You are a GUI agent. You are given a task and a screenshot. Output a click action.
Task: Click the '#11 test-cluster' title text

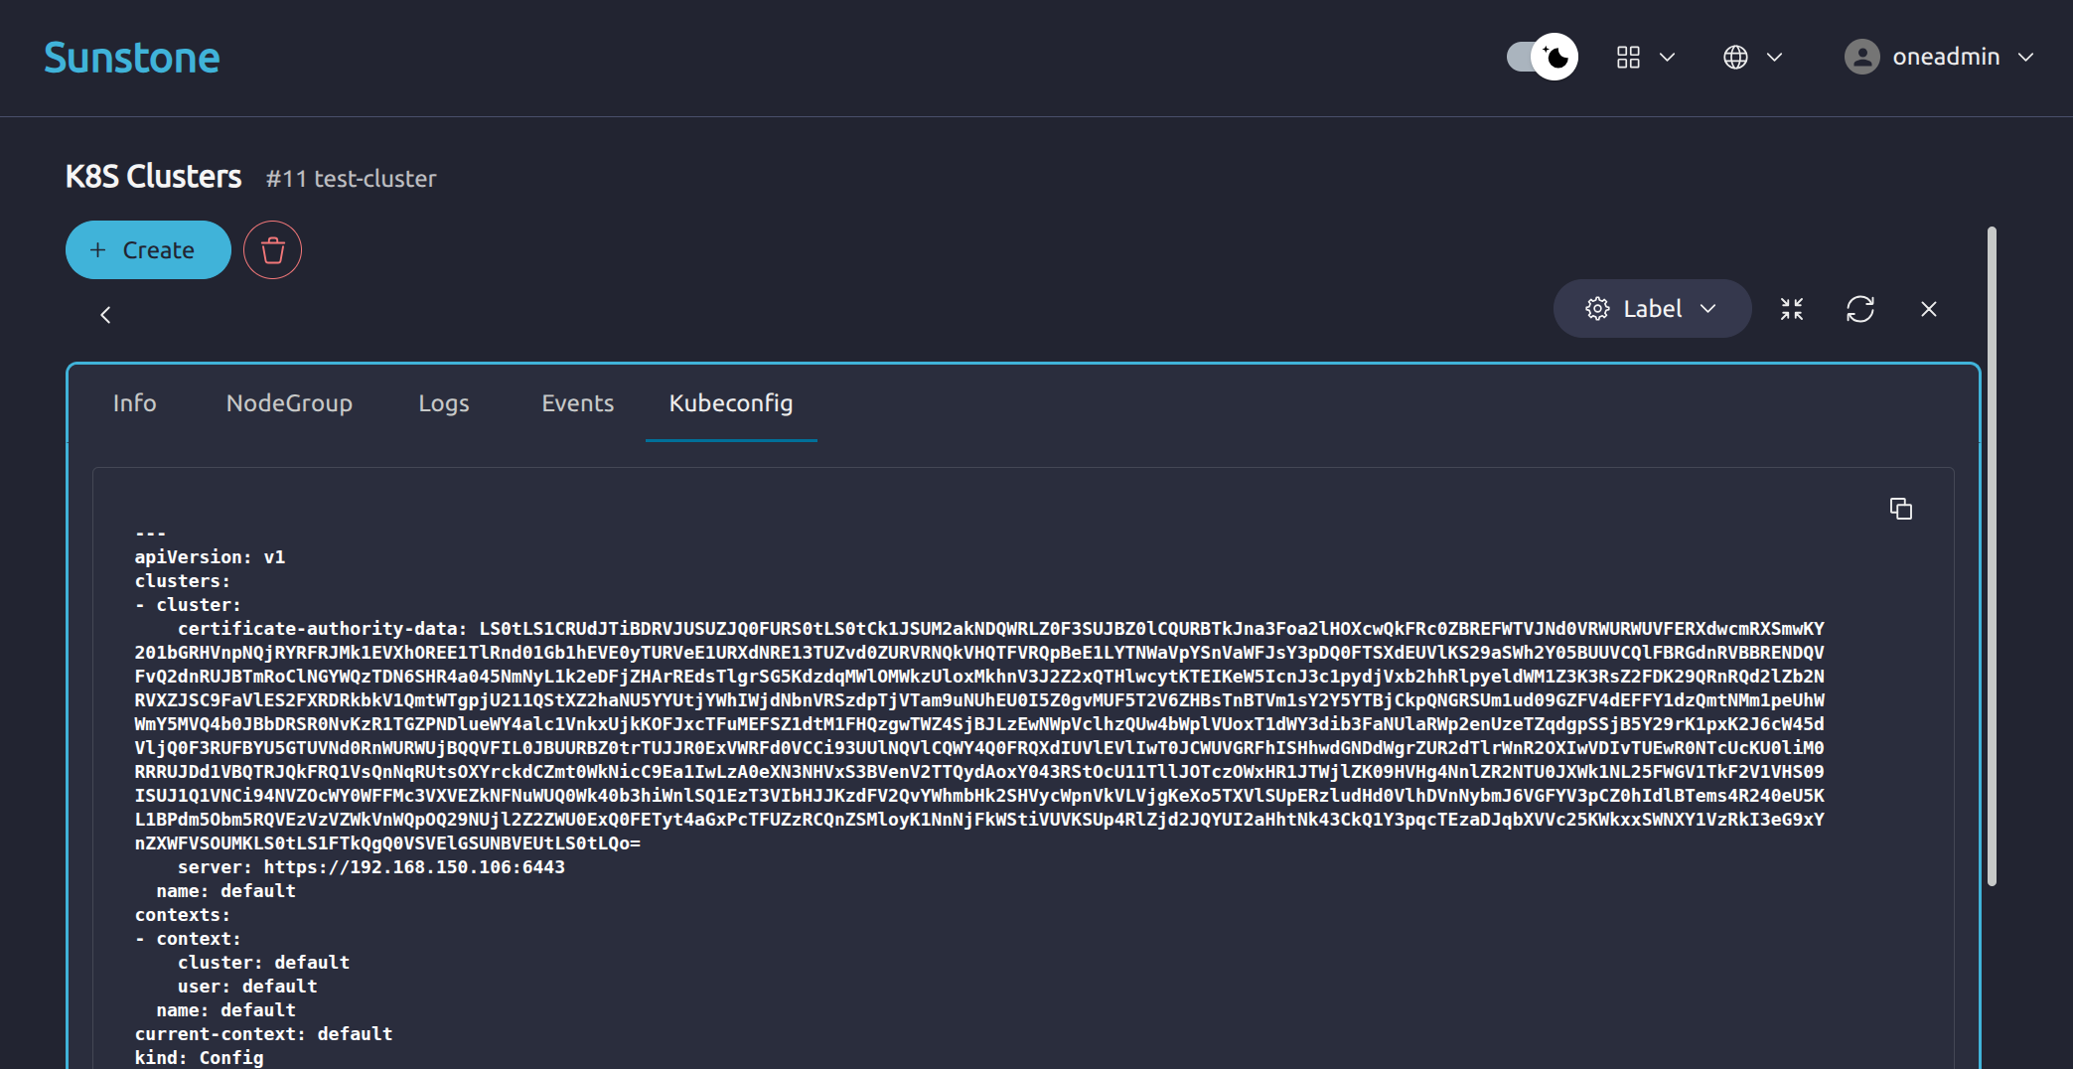[351, 179]
